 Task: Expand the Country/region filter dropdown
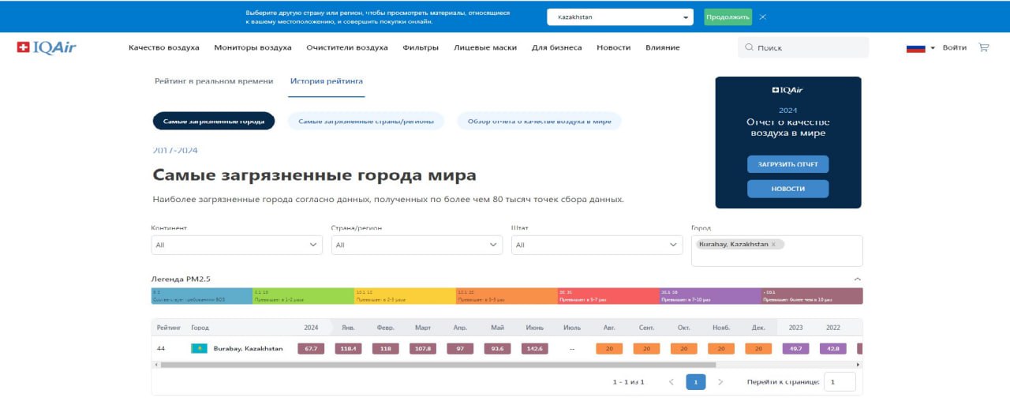417,245
